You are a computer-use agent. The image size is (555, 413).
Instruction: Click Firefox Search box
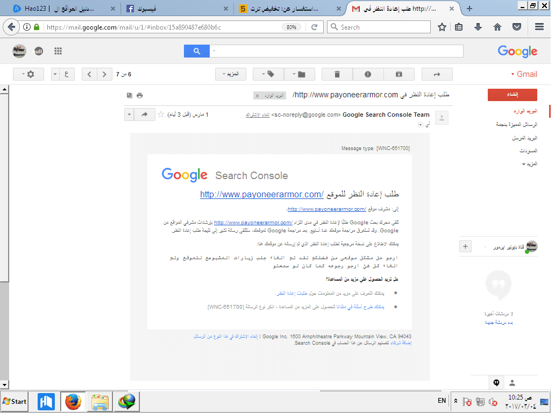pyautogui.click(x=379, y=27)
